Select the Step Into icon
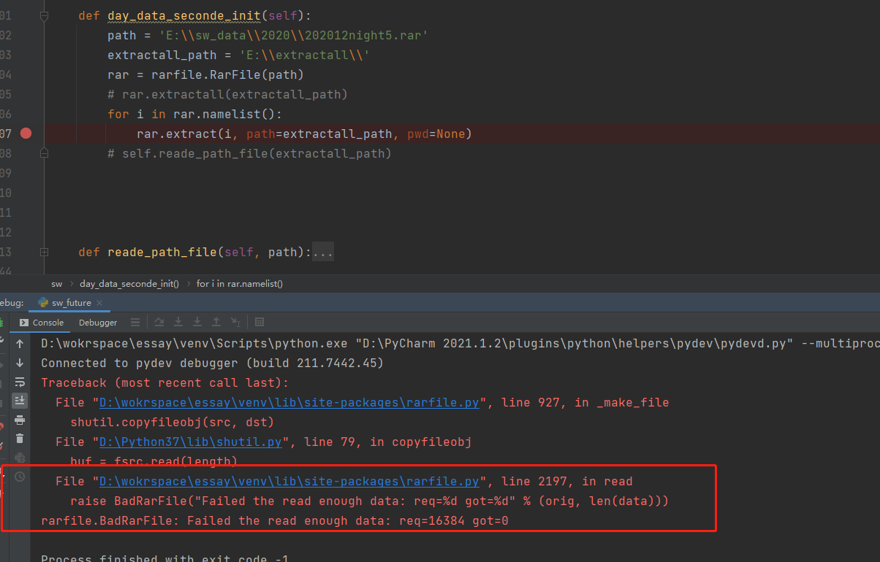880x562 pixels. click(178, 322)
